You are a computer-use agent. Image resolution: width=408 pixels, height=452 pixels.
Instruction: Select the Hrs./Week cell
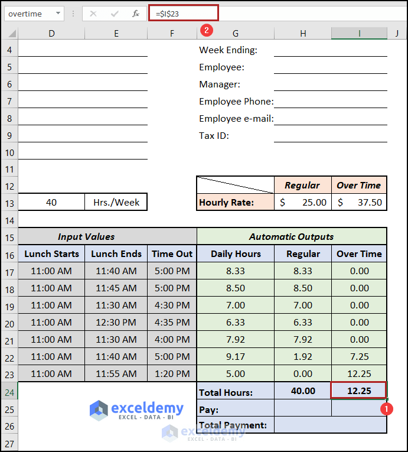click(116, 202)
